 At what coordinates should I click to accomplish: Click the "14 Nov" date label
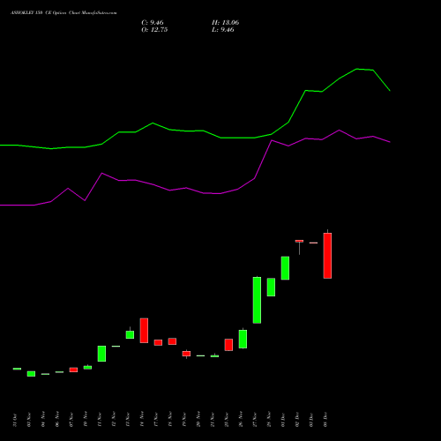tap(142, 420)
